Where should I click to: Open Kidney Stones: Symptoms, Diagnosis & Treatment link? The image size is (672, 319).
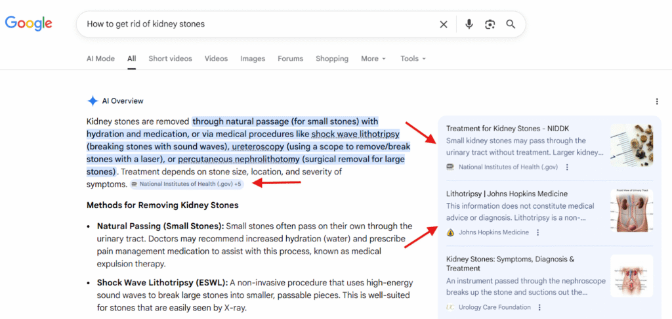[511, 264]
